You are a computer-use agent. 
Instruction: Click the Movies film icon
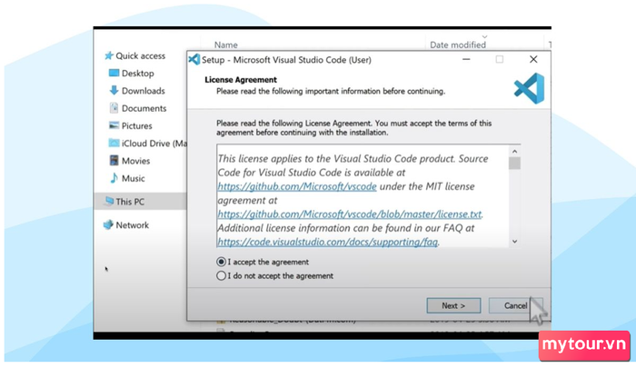pos(114,160)
